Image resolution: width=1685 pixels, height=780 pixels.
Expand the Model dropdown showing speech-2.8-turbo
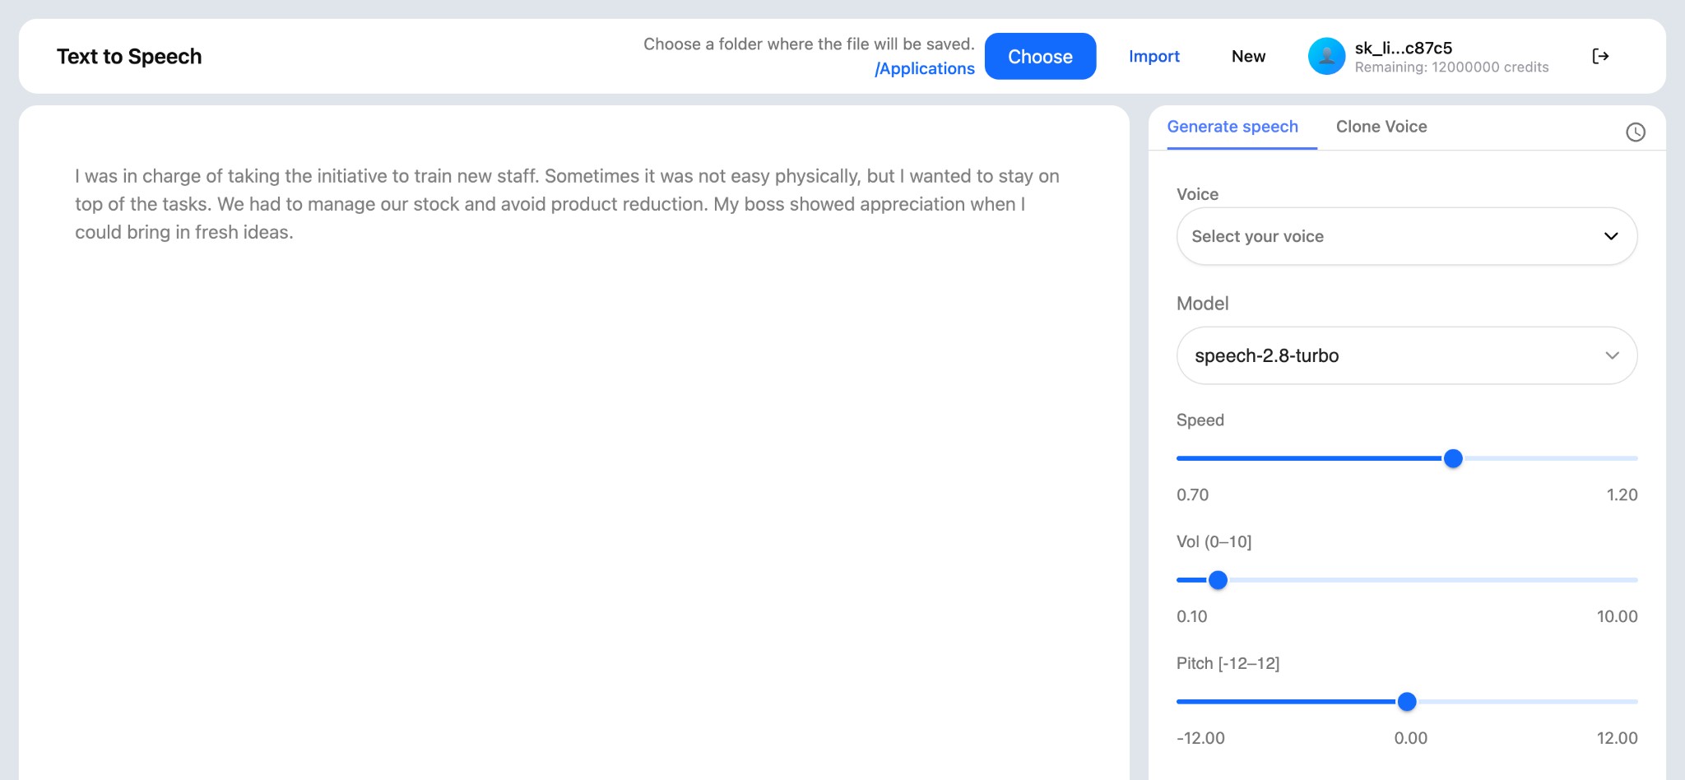coord(1406,355)
